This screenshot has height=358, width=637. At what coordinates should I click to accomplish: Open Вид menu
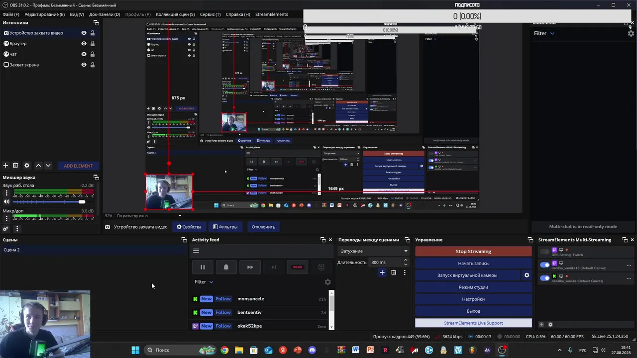77,14
